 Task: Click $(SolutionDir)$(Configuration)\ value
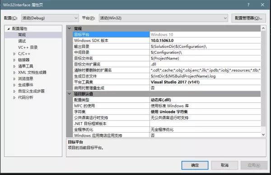(x=205, y=46)
